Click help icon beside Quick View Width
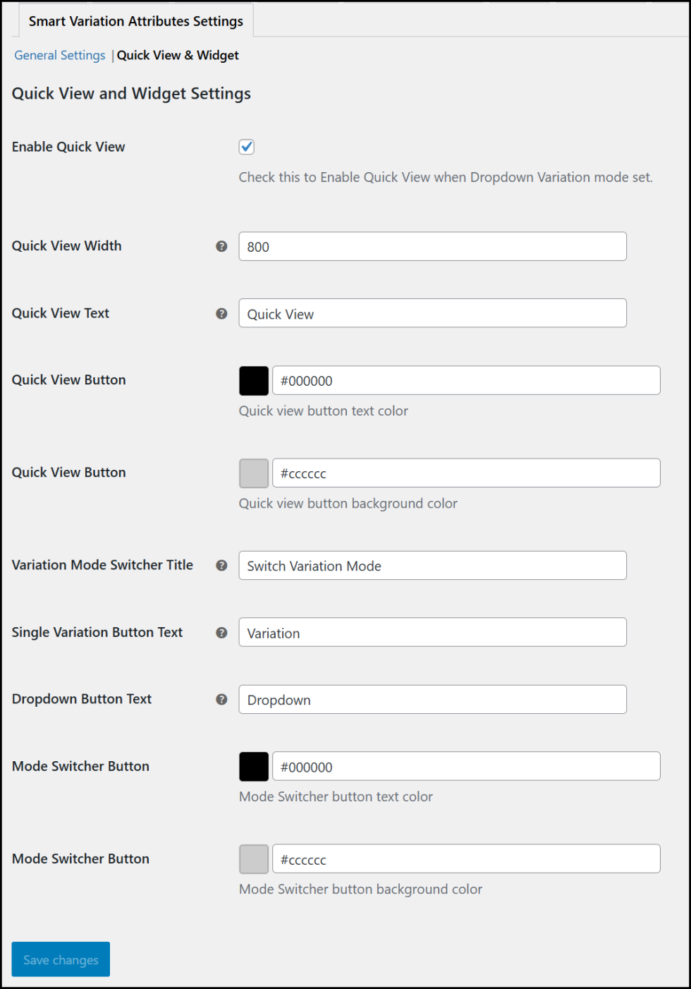Image resolution: width=691 pixels, height=989 pixels. pyautogui.click(x=221, y=246)
